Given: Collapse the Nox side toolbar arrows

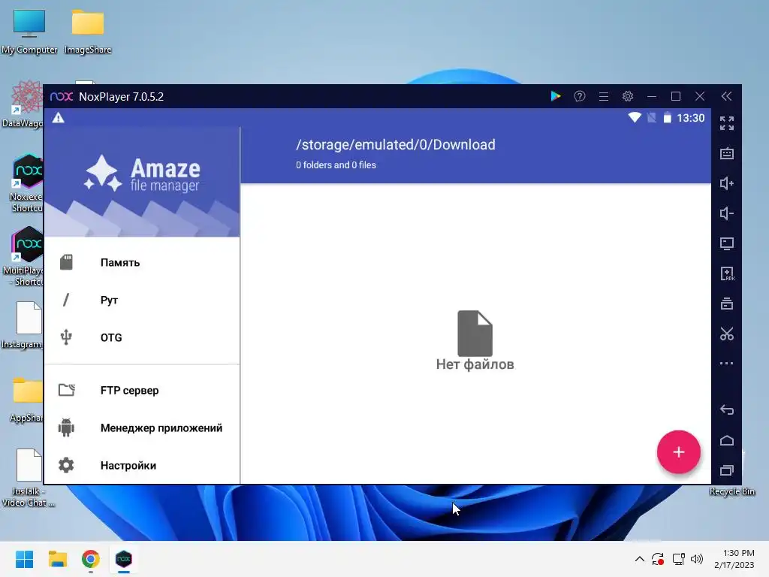Looking at the screenshot, I should pos(726,96).
